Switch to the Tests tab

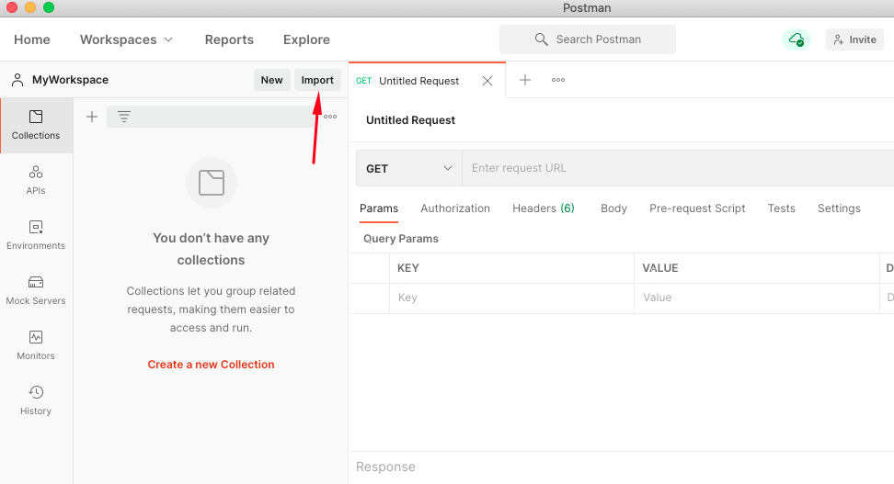[781, 208]
